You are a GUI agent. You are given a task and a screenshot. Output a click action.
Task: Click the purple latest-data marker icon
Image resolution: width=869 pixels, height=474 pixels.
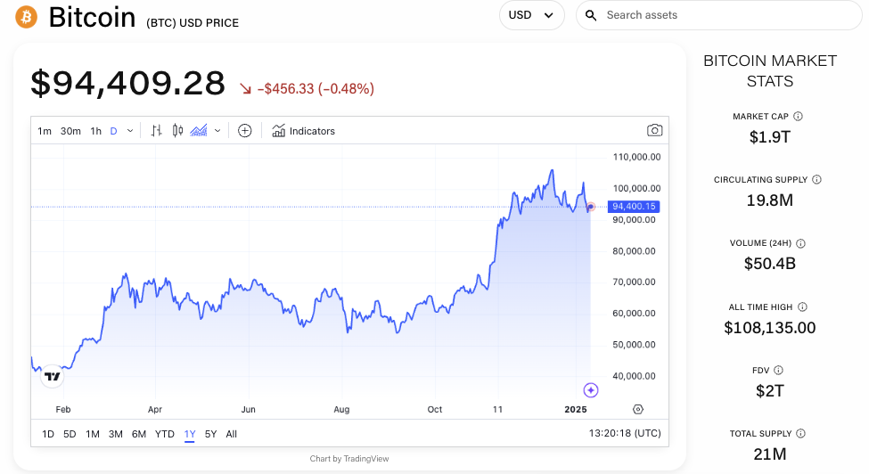click(x=590, y=390)
